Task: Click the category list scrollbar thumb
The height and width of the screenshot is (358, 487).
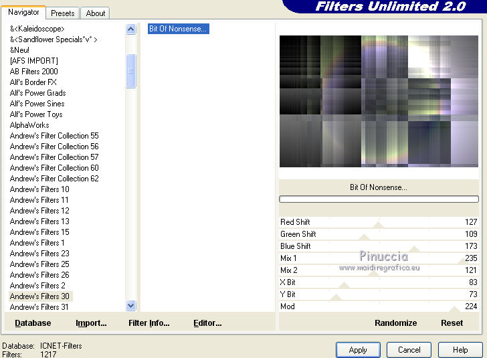Action: 130,71
